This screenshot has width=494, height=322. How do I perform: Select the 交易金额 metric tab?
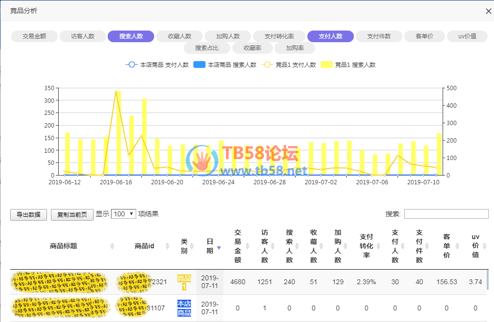[34, 36]
